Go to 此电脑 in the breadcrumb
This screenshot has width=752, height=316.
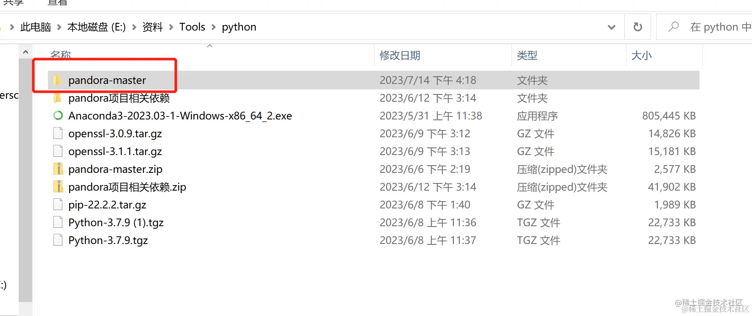(36, 27)
